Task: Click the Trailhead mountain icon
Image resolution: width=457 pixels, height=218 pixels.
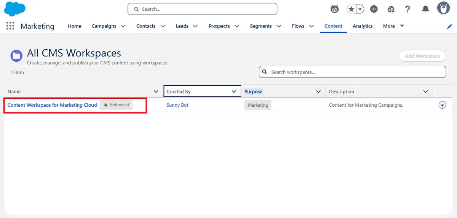Action: 391,9
